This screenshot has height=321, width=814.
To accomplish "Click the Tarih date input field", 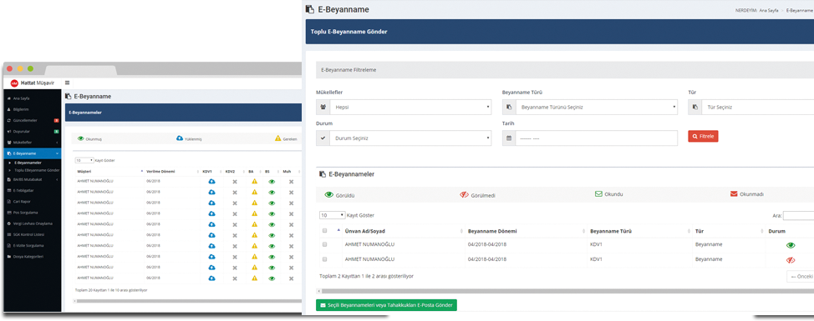I will [597, 138].
